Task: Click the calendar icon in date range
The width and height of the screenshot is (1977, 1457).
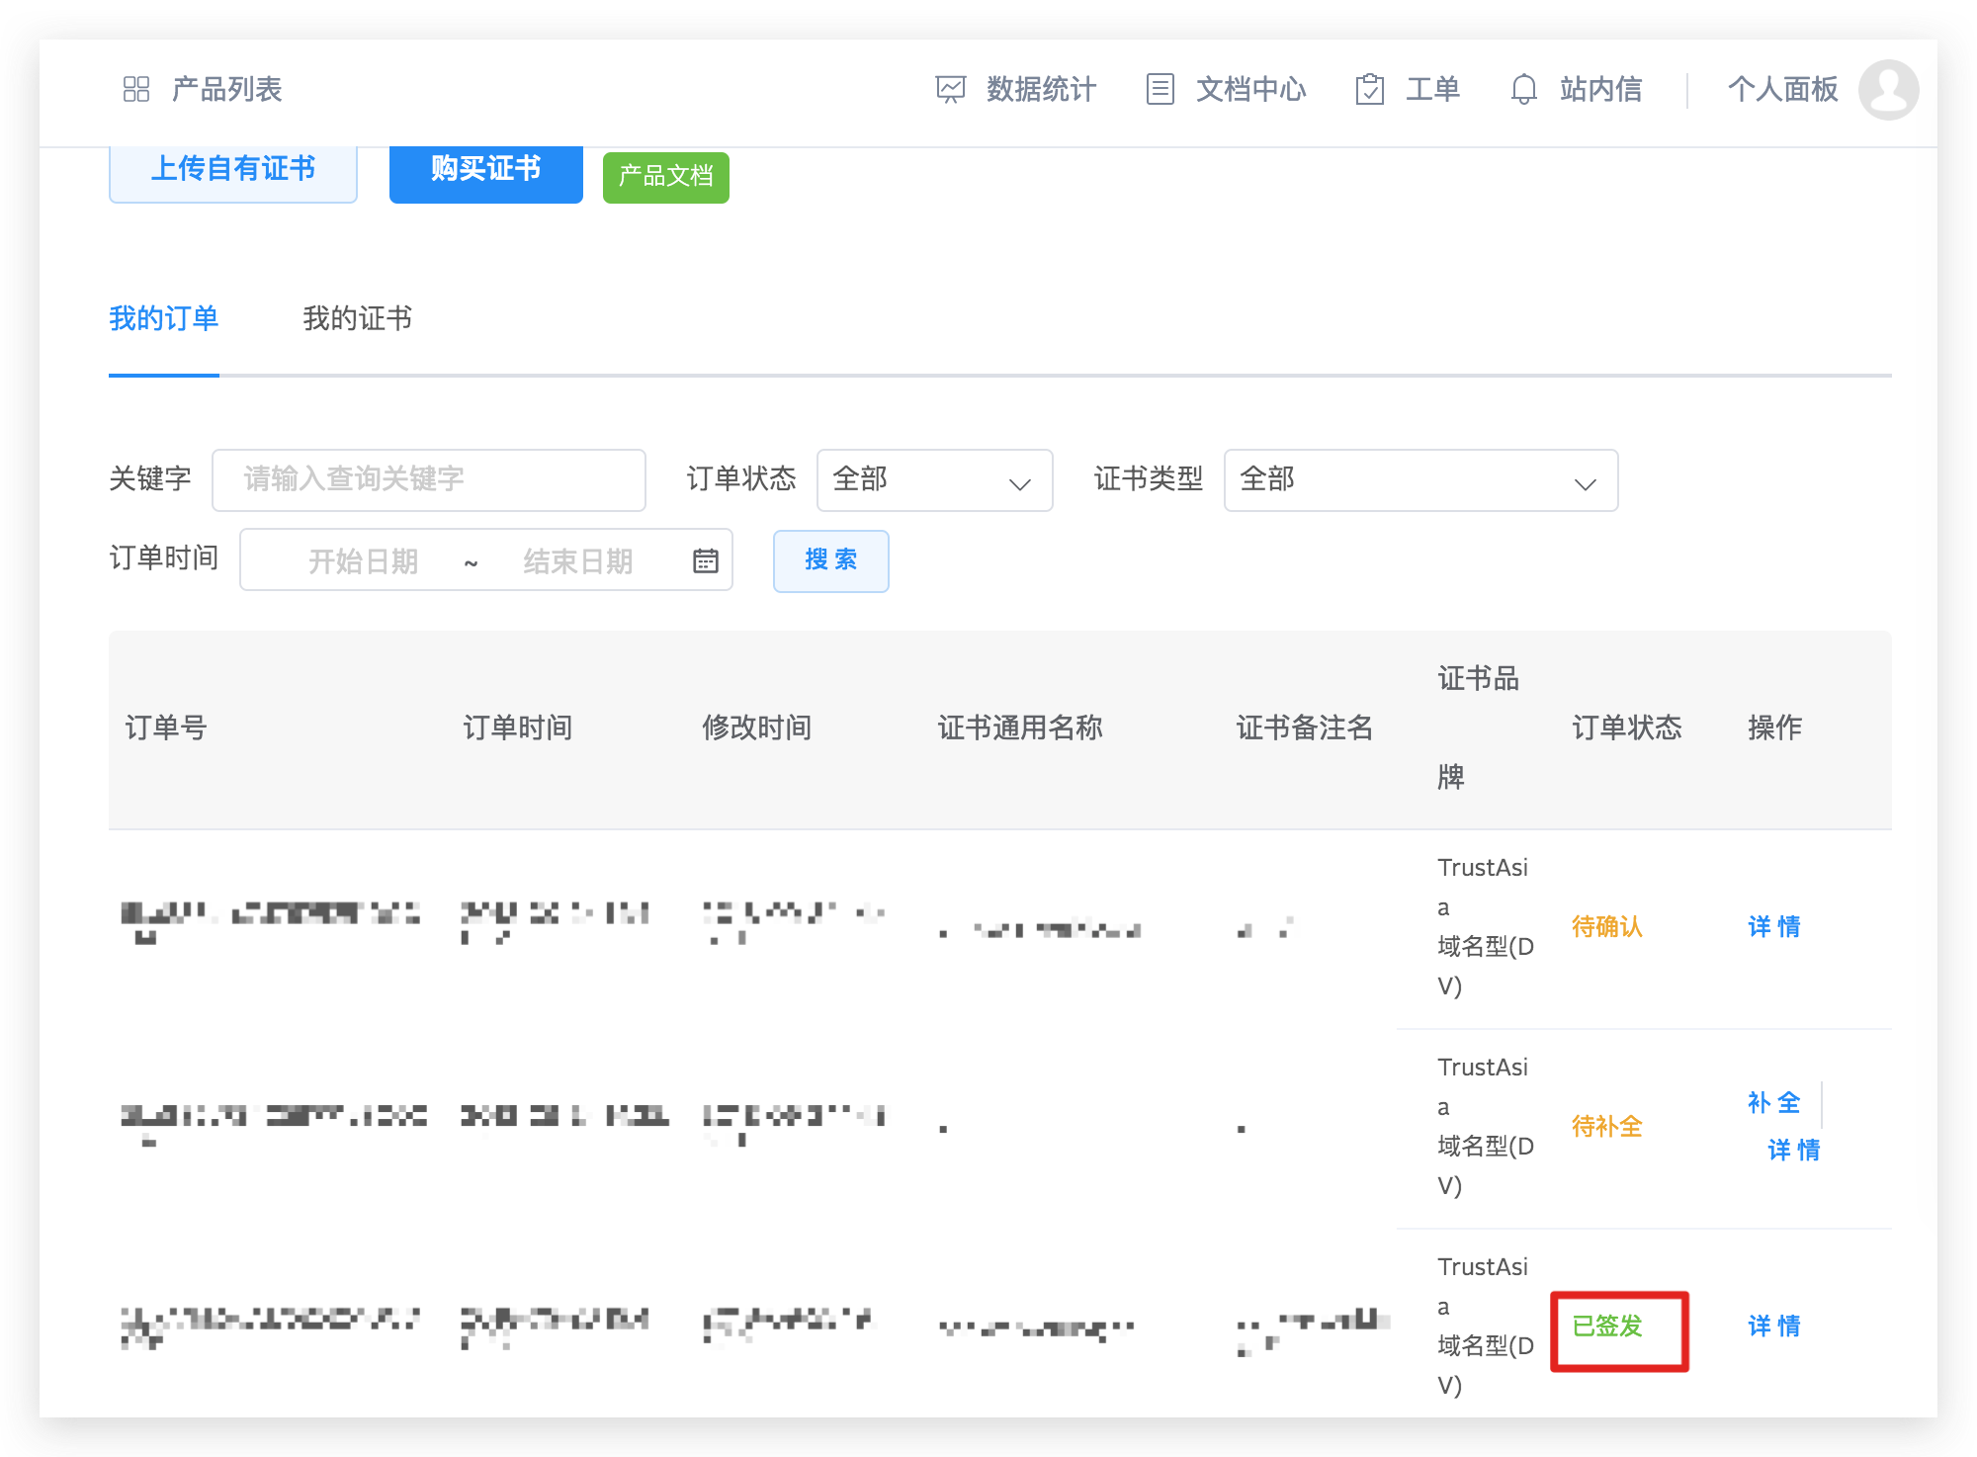Action: pyautogui.click(x=705, y=560)
